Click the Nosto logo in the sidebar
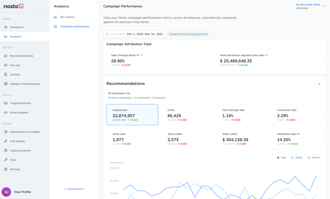 [x=14, y=6]
